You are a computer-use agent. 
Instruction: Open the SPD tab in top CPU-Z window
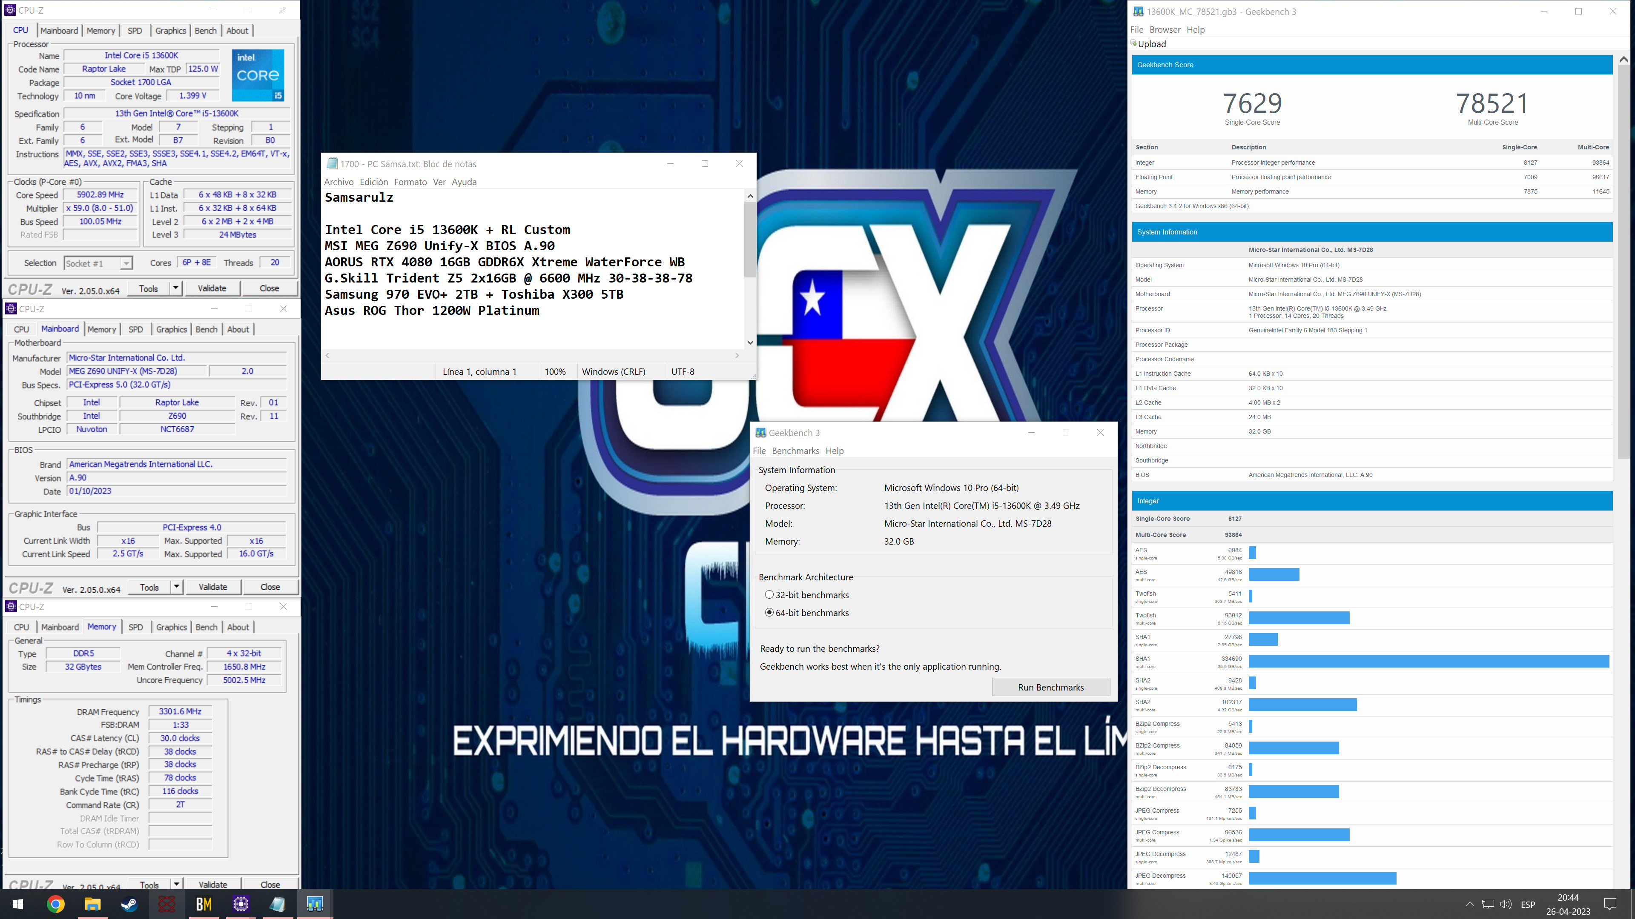click(x=135, y=31)
